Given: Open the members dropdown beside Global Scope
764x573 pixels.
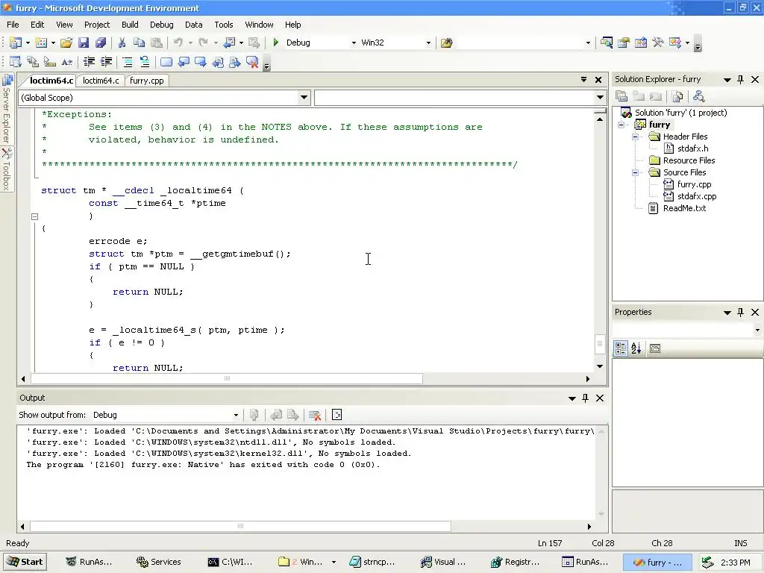Looking at the screenshot, I should pos(601,98).
